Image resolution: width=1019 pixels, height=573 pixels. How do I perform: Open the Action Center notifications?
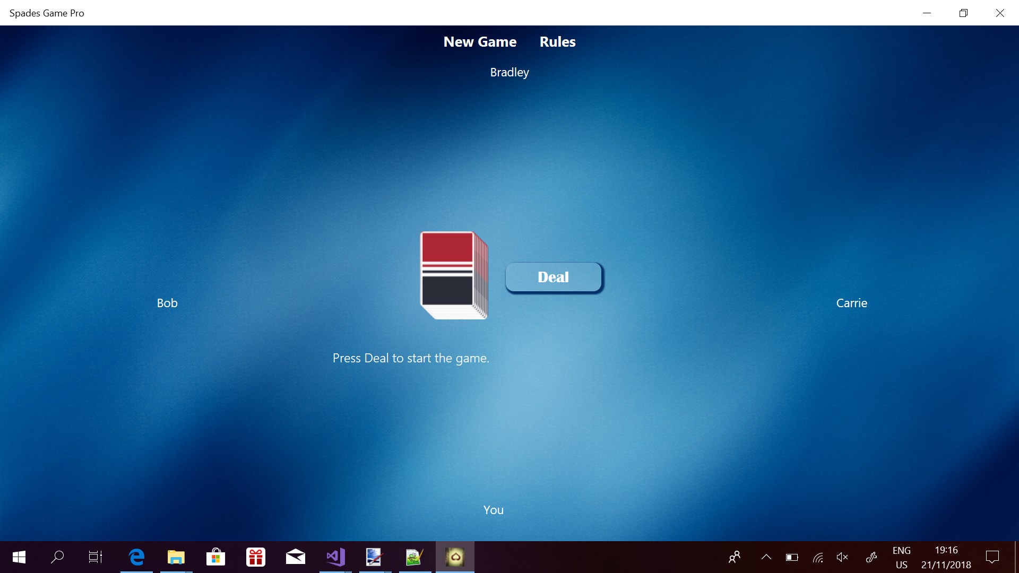(992, 557)
